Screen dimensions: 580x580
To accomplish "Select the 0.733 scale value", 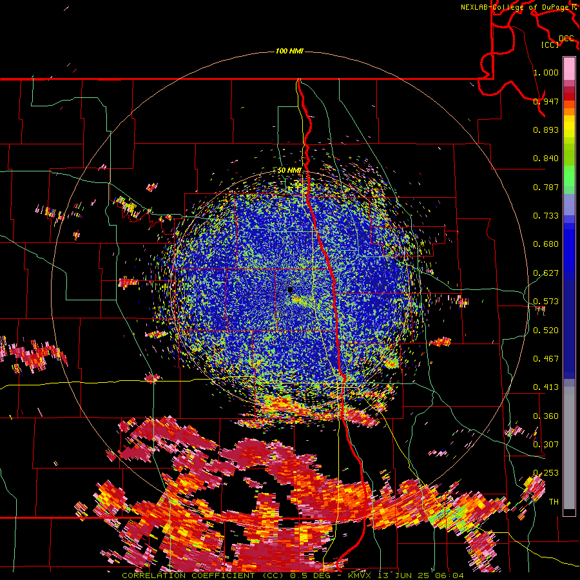I will pos(546,216).
